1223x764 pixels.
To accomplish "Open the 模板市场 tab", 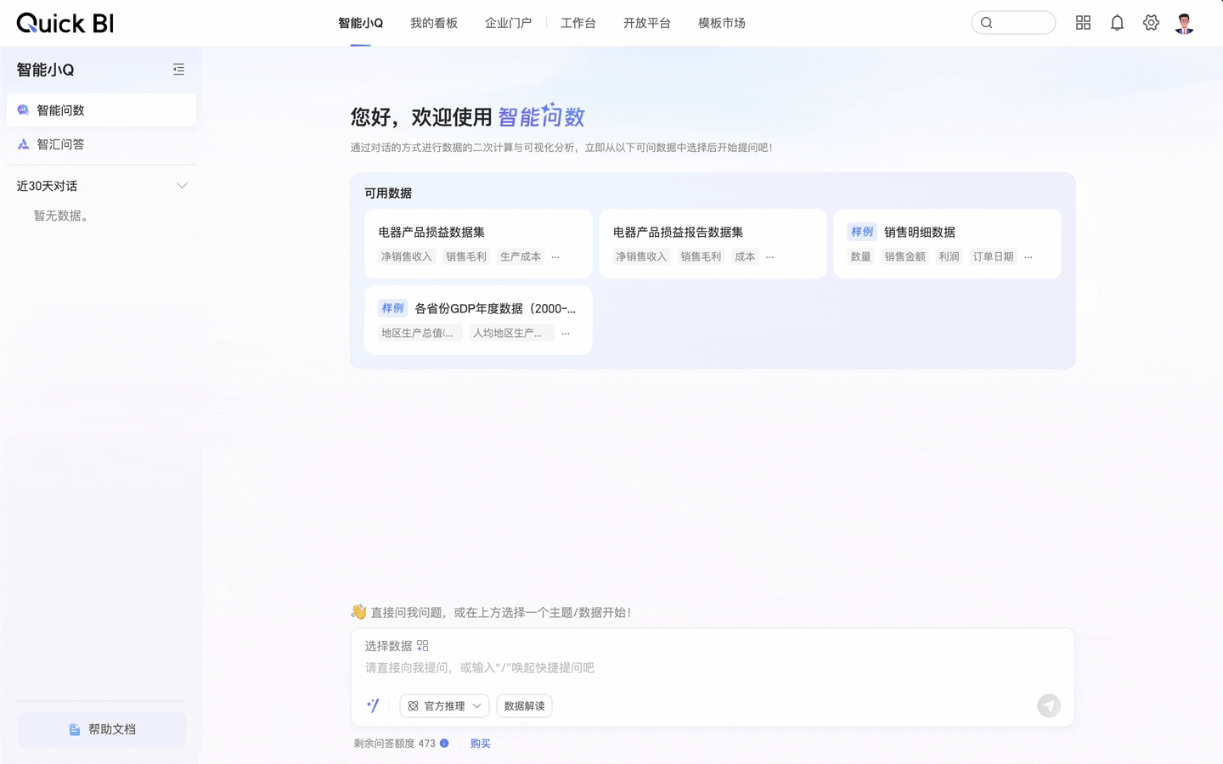I will (721, 23).
